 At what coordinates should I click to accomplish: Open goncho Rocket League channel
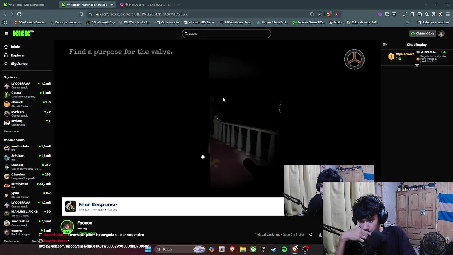point(27,232)
